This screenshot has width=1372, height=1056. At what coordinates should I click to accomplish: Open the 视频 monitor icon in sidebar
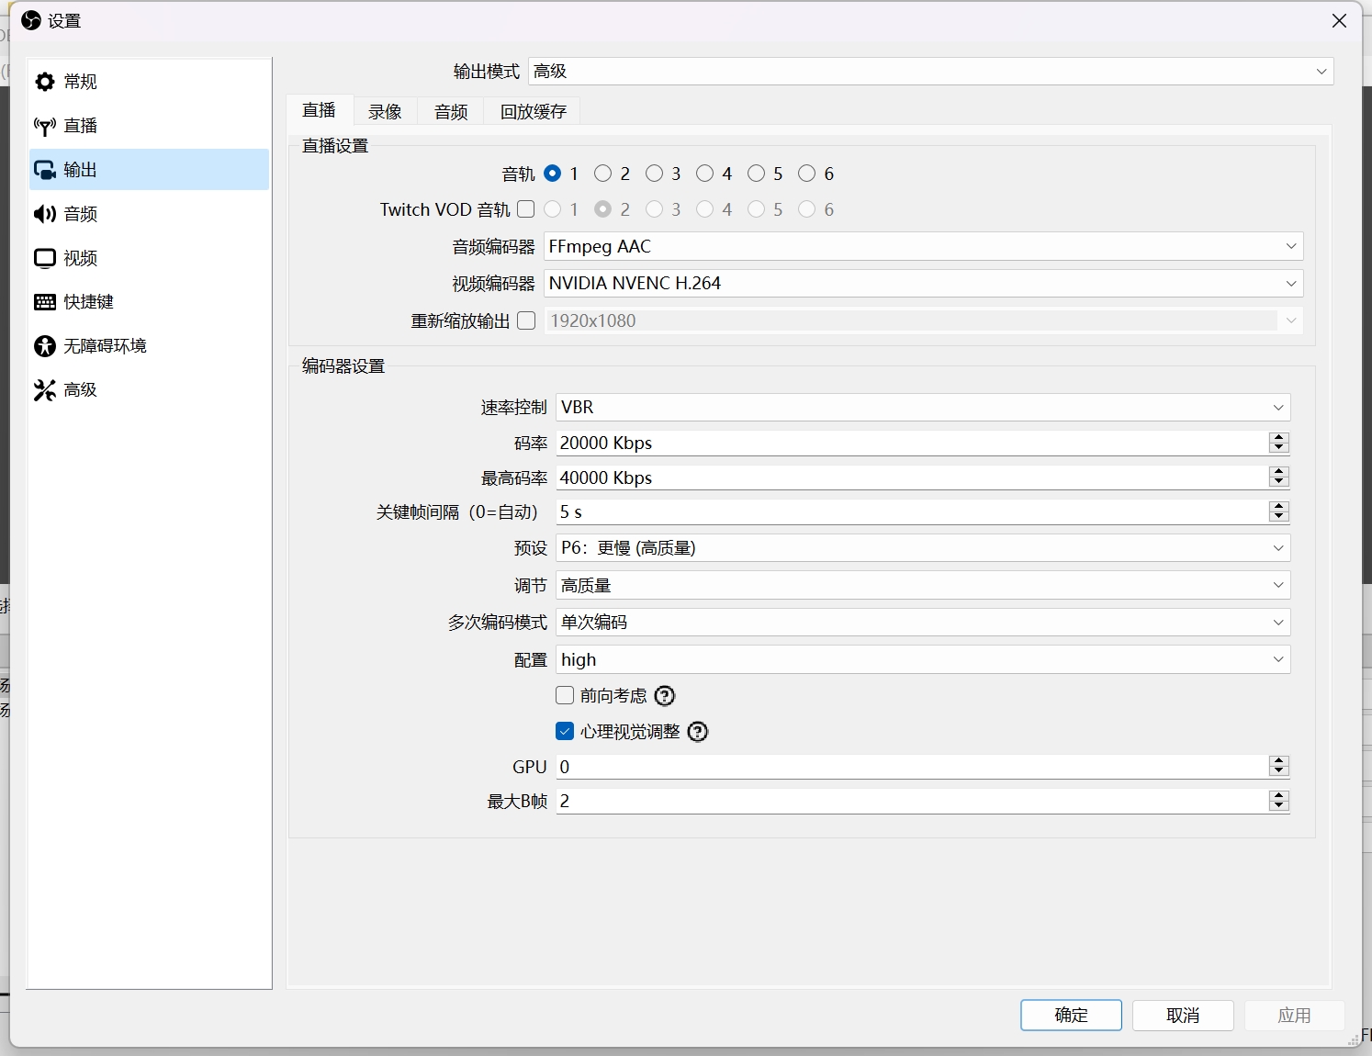(x=44, y=258)
